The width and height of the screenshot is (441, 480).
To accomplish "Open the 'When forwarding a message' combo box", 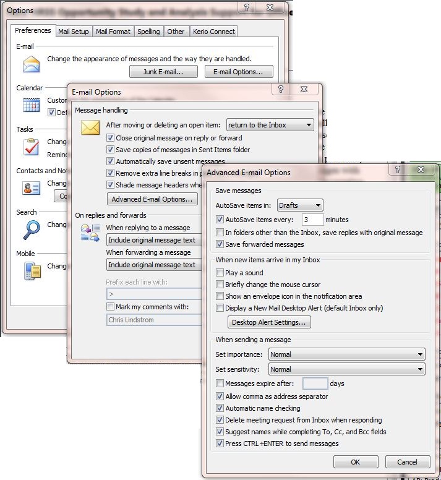I will coord(155,265).
